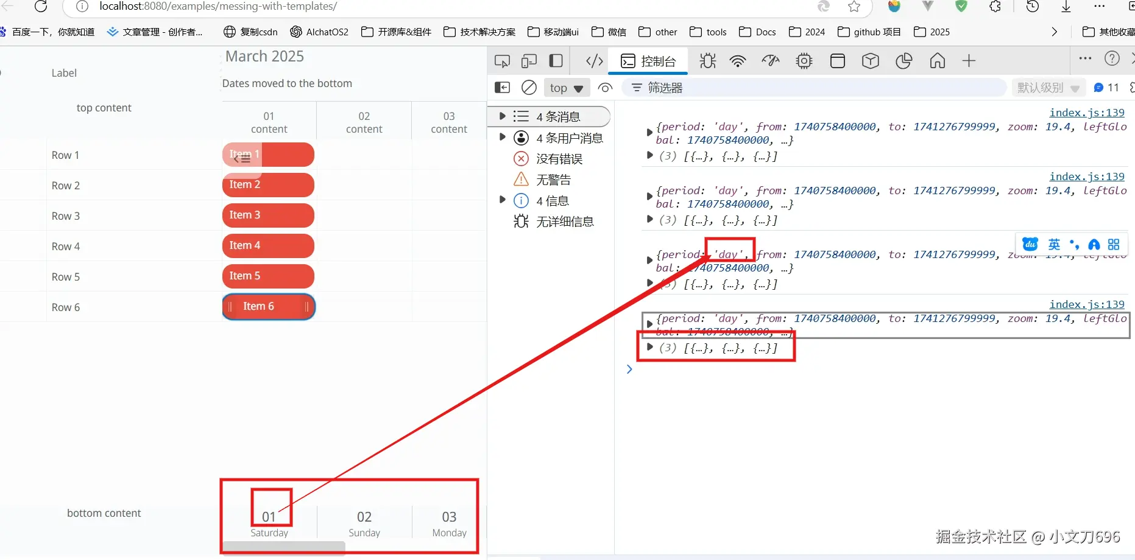Reload the current browser page
Image resolution: width=1135 pixels, height=560 pixels.
click(41, 6)
